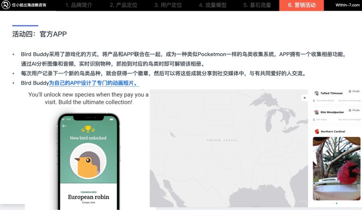
Task: Open the Northern Cardinal feeder photo
Action: pyautogui.click(x=337, y=168)
